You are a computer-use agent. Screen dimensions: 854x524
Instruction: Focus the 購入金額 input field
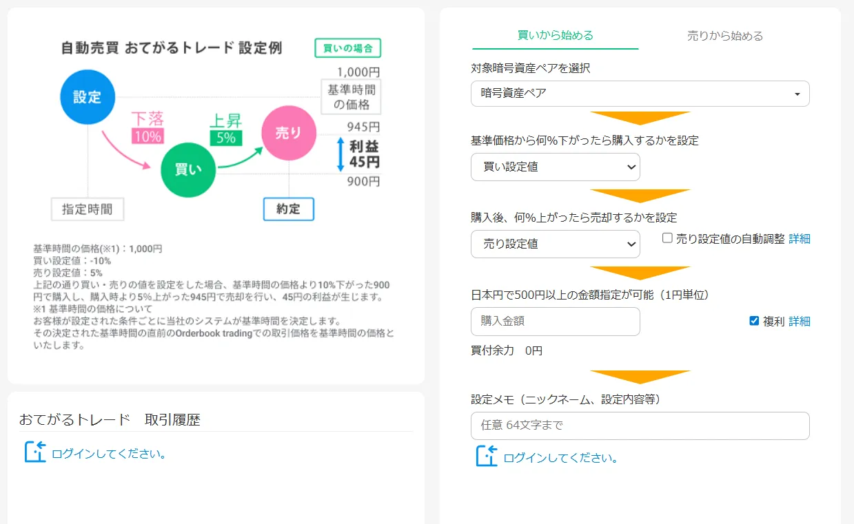tap(555, 321)
